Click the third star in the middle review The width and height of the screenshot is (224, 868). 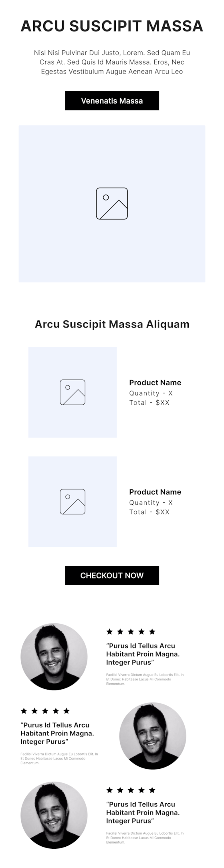(45, 711)
